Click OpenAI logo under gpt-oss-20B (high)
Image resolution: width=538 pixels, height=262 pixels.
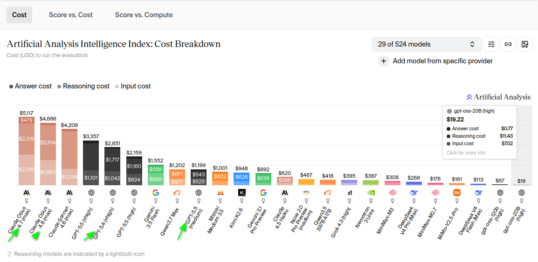point(522,193)
